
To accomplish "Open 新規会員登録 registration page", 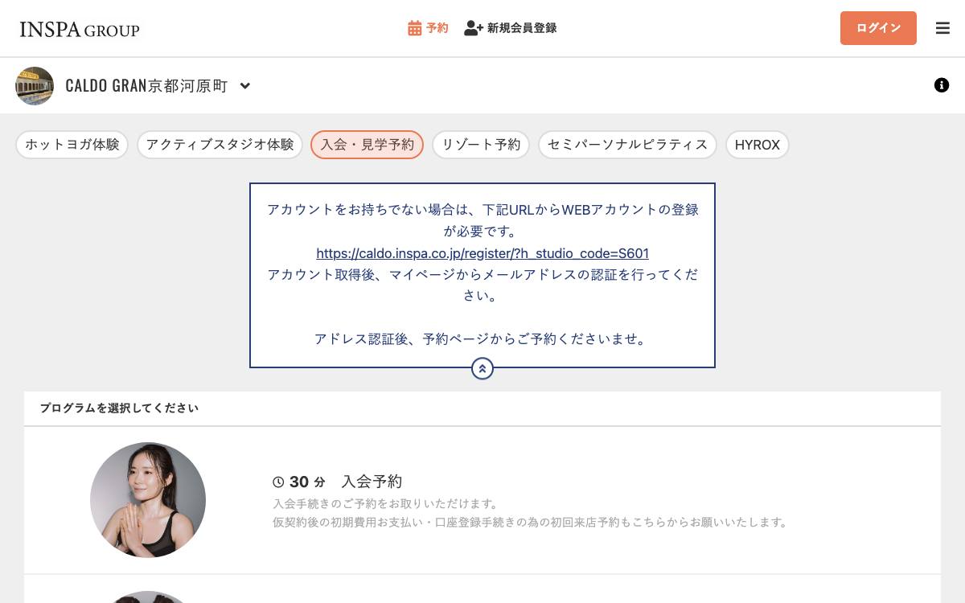I will pos(511,28).
